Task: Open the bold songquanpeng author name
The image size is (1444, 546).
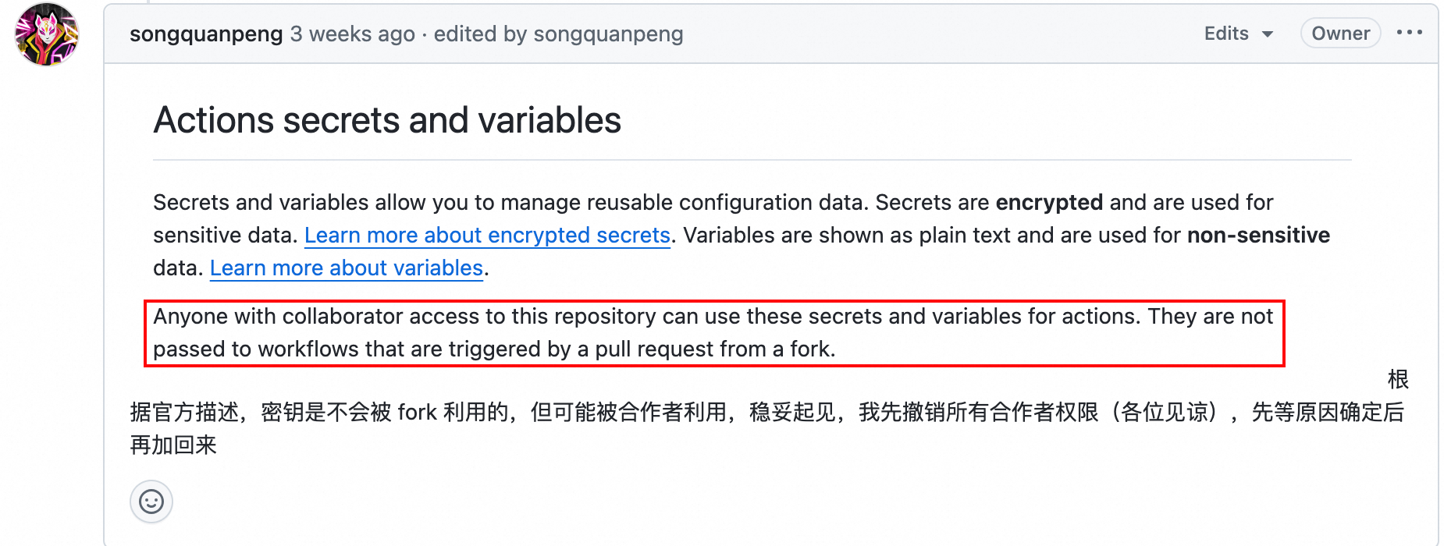Action: (x=206, y=34)
